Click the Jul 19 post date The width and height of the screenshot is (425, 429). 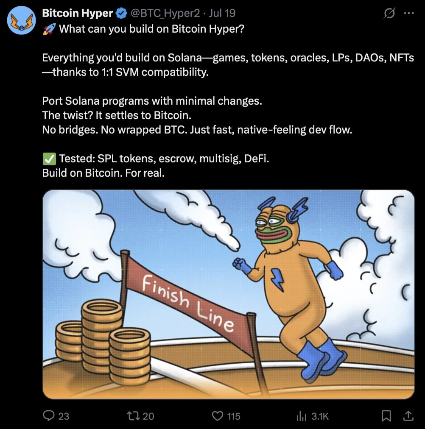222,13
